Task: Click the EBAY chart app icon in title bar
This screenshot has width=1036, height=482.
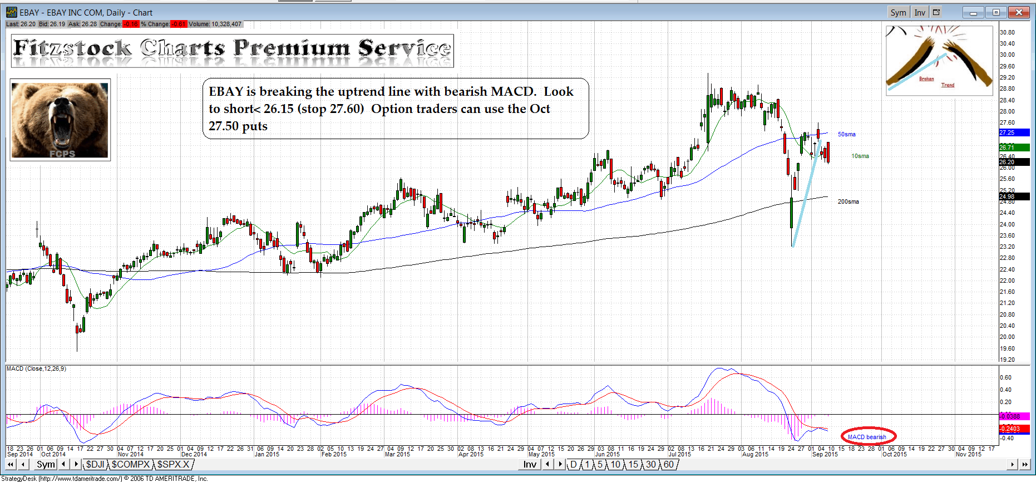Action: pyautogui.click(x=11, y=12)
